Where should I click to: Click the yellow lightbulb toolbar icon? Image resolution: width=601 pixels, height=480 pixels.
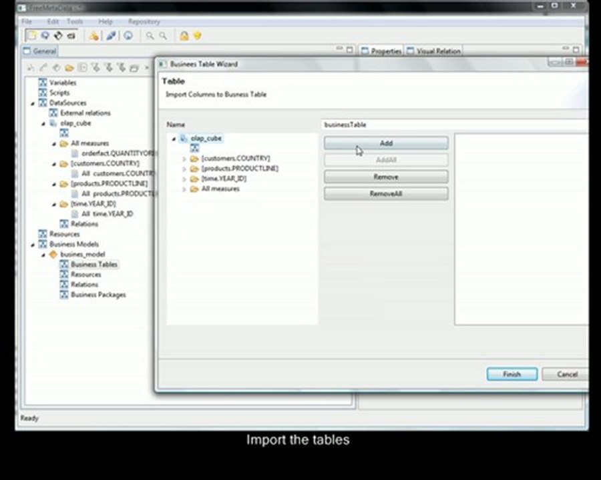(x=198, y=36)
